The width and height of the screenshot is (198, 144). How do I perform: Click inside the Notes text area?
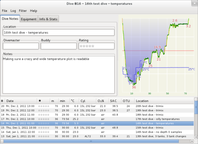coord(59,75)
